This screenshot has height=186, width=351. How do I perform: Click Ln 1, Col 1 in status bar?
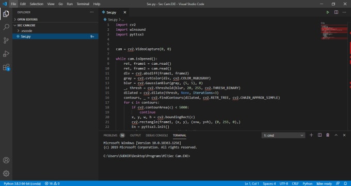pos(252,183)
